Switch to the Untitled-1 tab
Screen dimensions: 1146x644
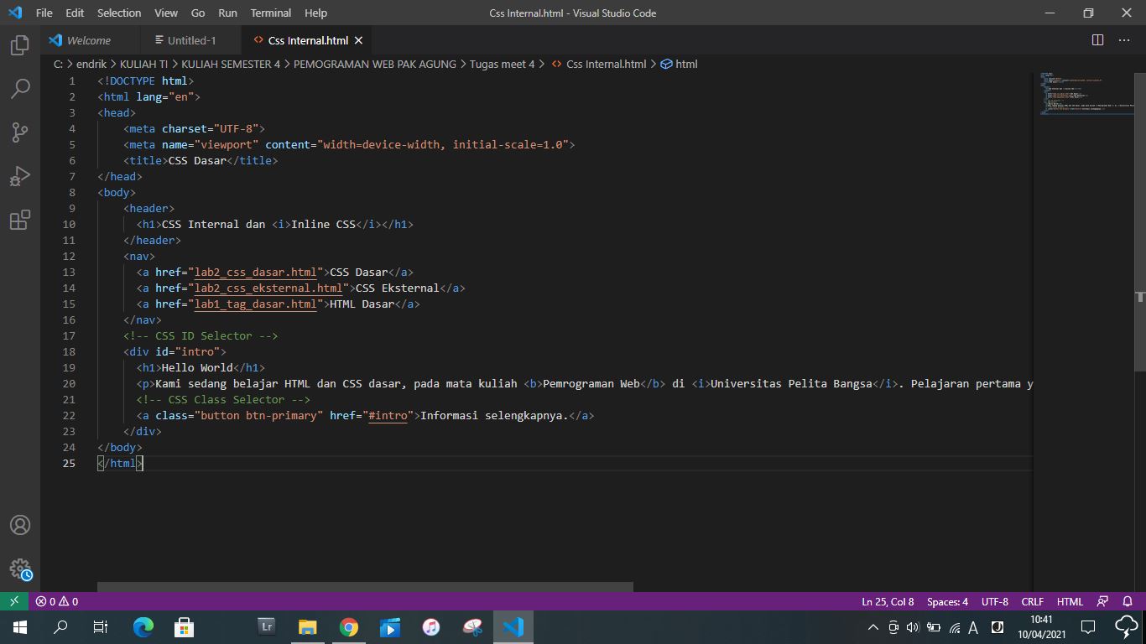[186, 39]
